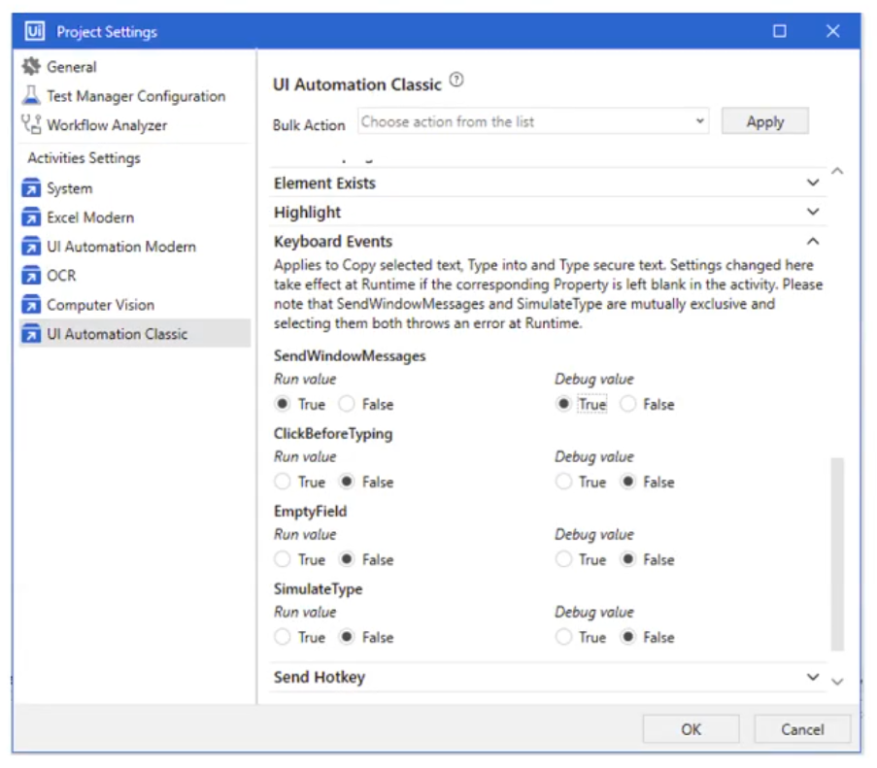The width and height of the screenshot is (877, 768).
Task: Set EmptyField Run value to True
Action: (x=283, y=559)
